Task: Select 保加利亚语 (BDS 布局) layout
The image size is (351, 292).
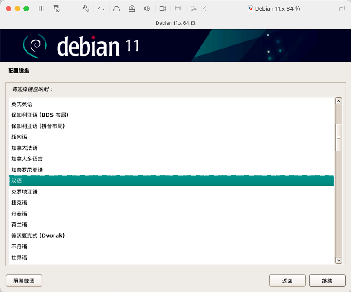Action: tap(171, 115)
